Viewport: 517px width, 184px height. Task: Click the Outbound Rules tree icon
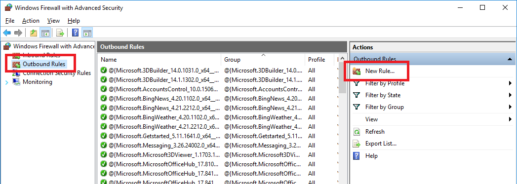tap(16, 64)
